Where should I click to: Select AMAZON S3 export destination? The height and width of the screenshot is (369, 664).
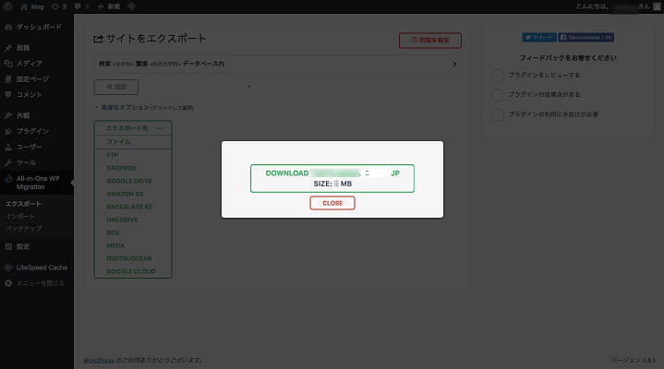[x=125, y=194]
